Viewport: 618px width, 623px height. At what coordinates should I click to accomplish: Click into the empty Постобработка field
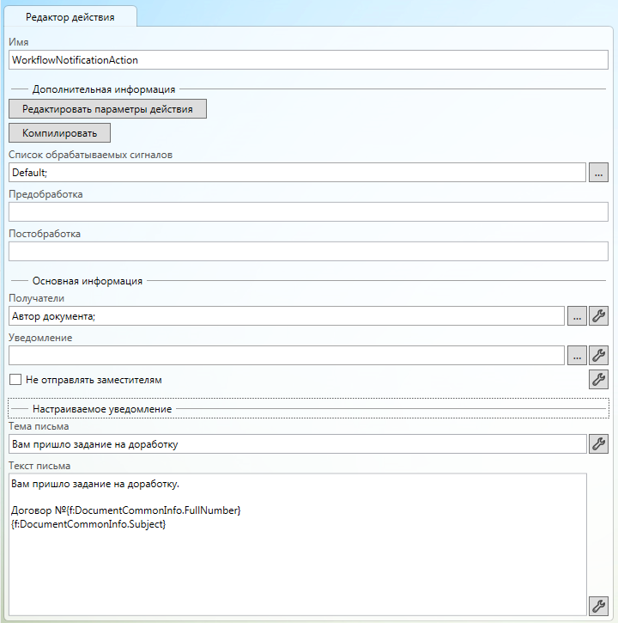coord(307,251)
